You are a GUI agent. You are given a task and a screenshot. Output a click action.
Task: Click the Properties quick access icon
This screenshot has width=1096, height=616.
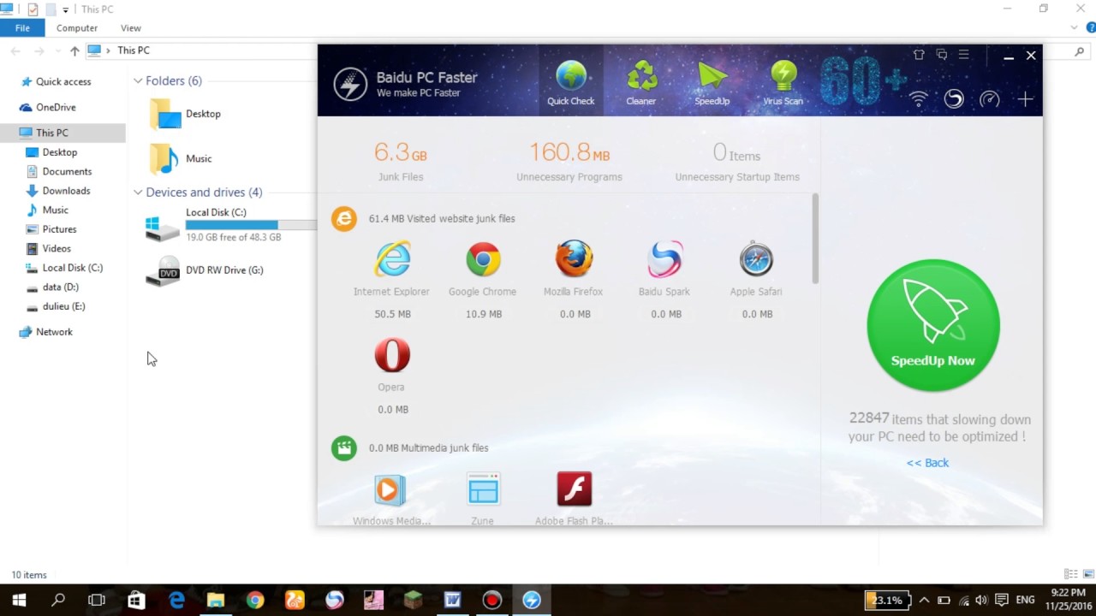(33, 9)
